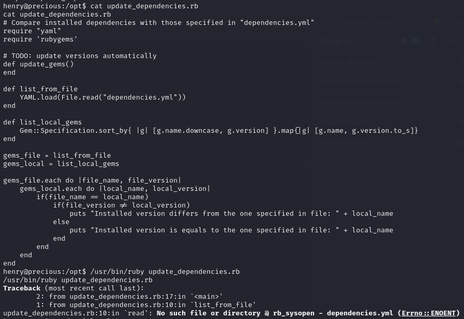Click the "# TODO: update versions automatically" comment

(79, 56)
